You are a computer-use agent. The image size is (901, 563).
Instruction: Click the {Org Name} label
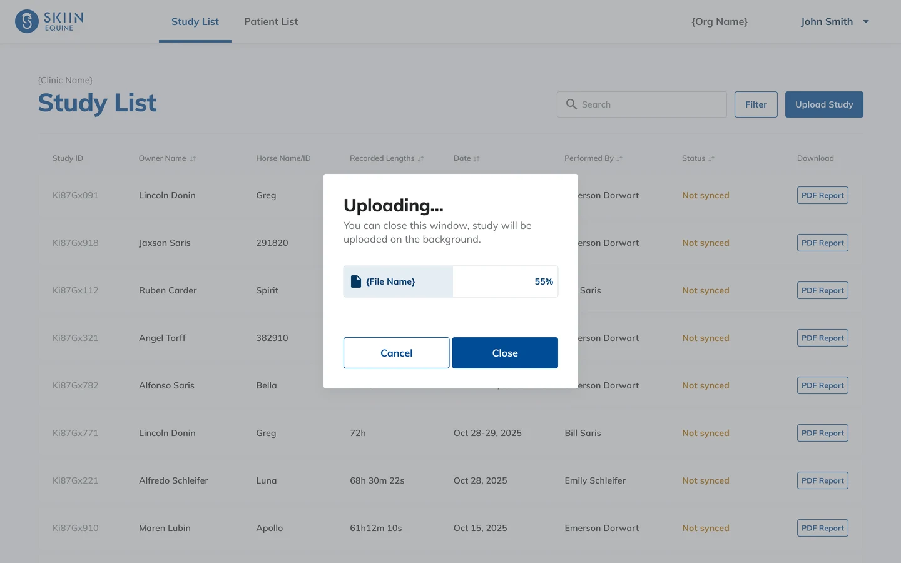720,21
